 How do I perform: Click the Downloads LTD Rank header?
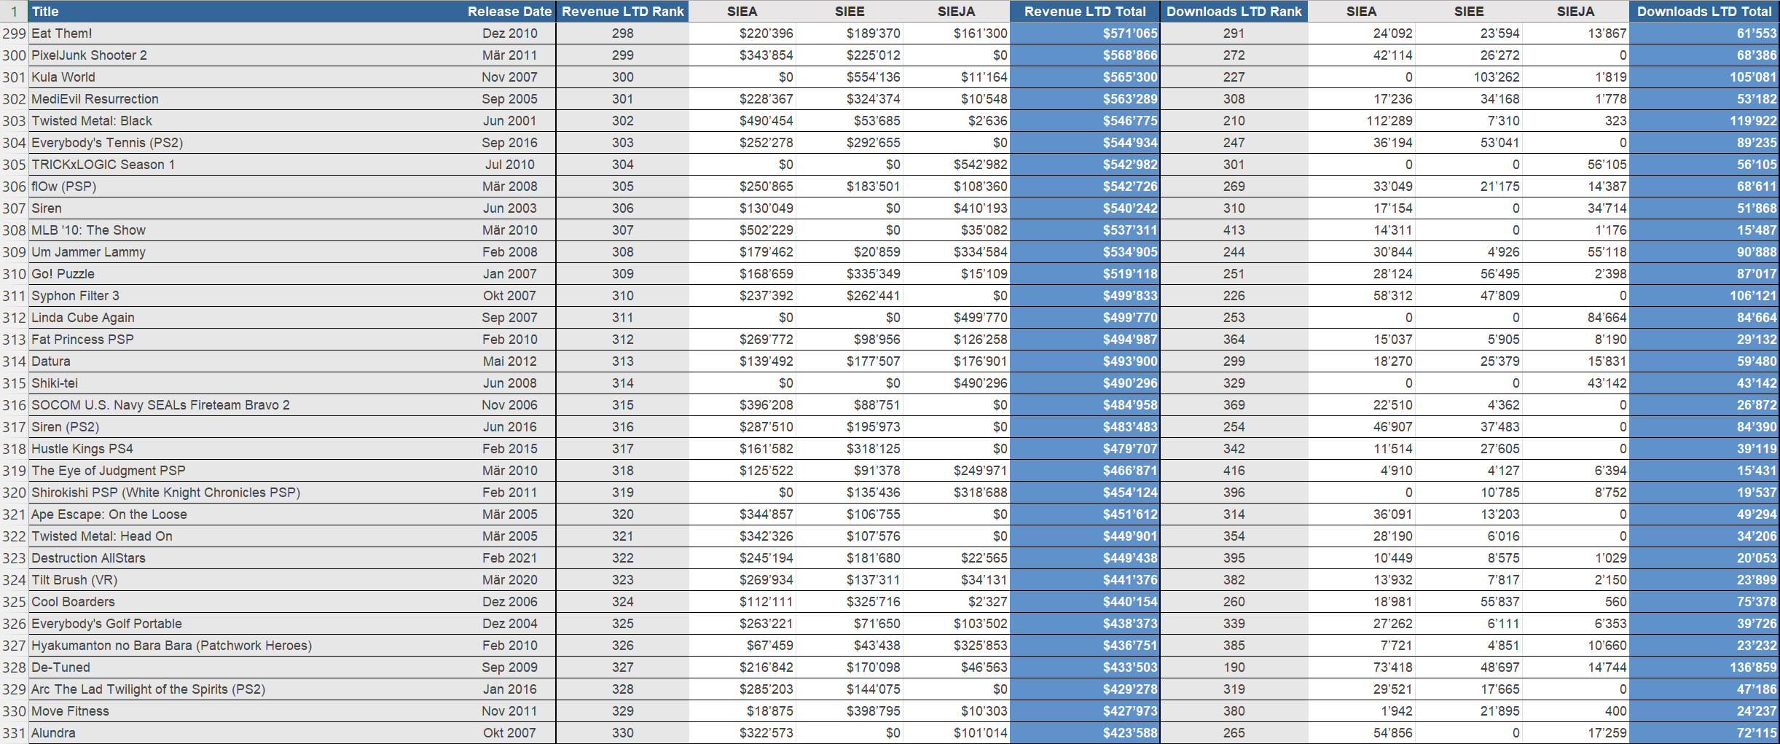pyautogui.click(x=1234, y=12)
